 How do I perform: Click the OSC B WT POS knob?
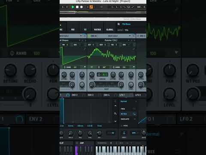pos(92,74)
